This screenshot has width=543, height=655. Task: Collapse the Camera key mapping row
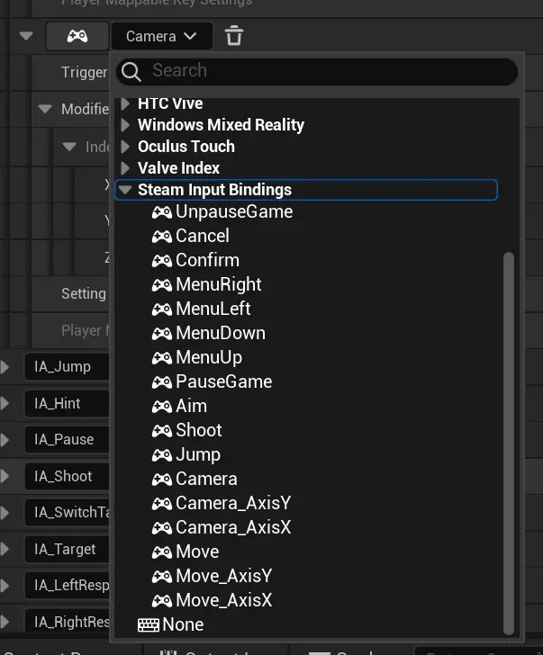[x=26, y=36]
